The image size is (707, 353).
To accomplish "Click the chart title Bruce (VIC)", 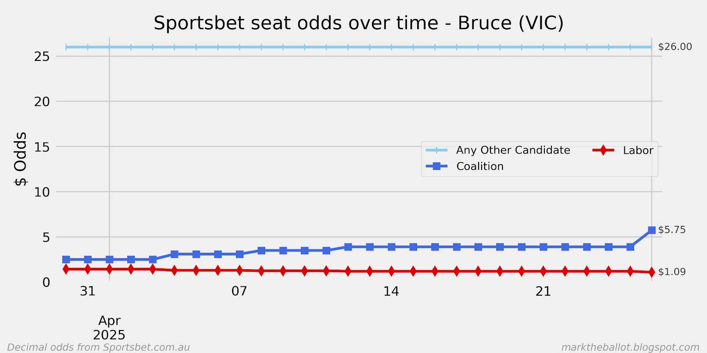I will tap(511, 23).
